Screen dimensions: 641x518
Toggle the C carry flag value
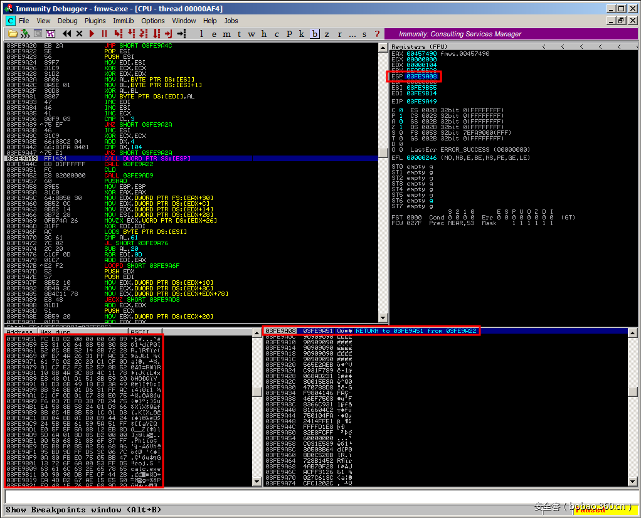401,110
